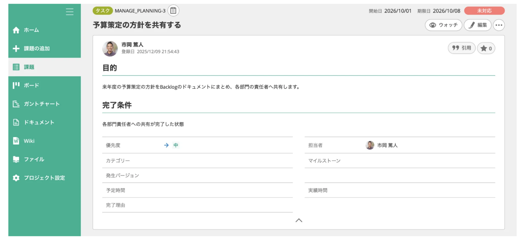Click the priority arrow icon next to 中
This screenshot has width=525, height=240.
point(166,145)
